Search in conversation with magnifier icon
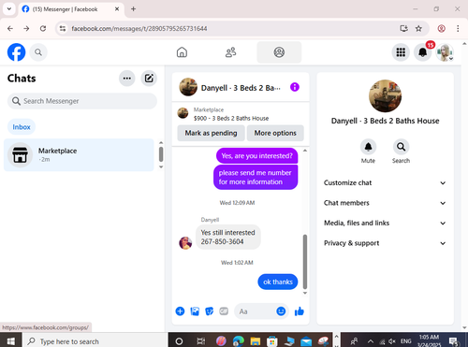Viewport: 468px width, 347px height. coord(401,147)
